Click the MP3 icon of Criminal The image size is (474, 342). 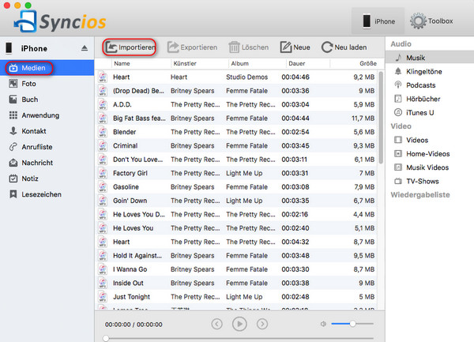(103, 145)
